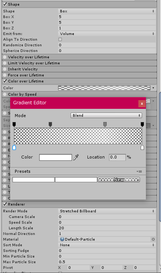
Task: Select the gray alpha key marker
Action: coord(105,124)
